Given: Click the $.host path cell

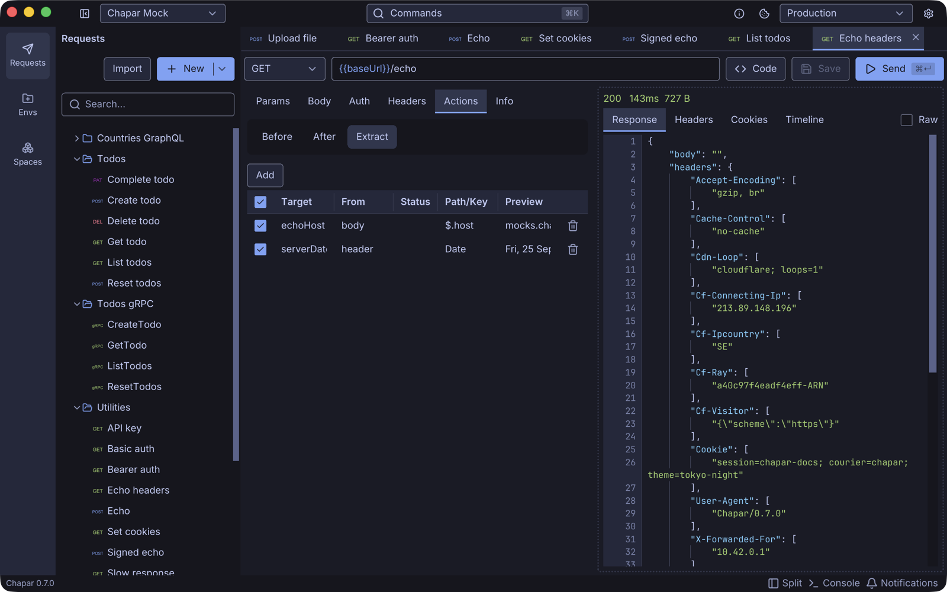Looking at the screenshot, I should [459, 226].
